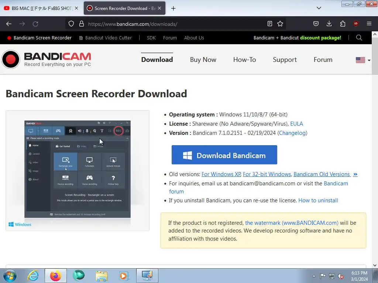Click uBlock Origin shield icon

pos(355,24)
